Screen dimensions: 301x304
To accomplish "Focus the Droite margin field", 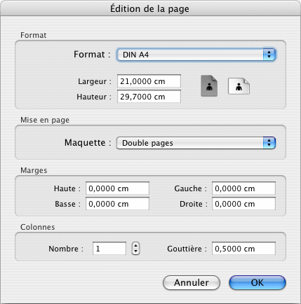I will tap(243, 204).
